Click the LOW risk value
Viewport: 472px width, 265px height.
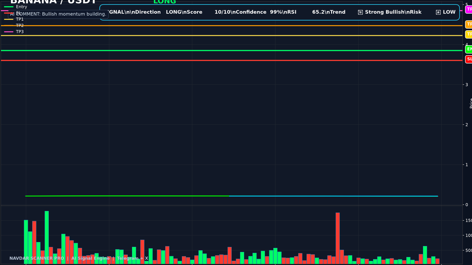coord(449,12)
